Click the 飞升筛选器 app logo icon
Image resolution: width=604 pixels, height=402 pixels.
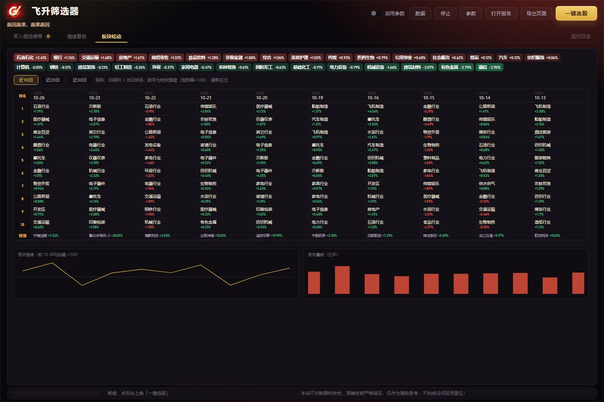(15, 11)
